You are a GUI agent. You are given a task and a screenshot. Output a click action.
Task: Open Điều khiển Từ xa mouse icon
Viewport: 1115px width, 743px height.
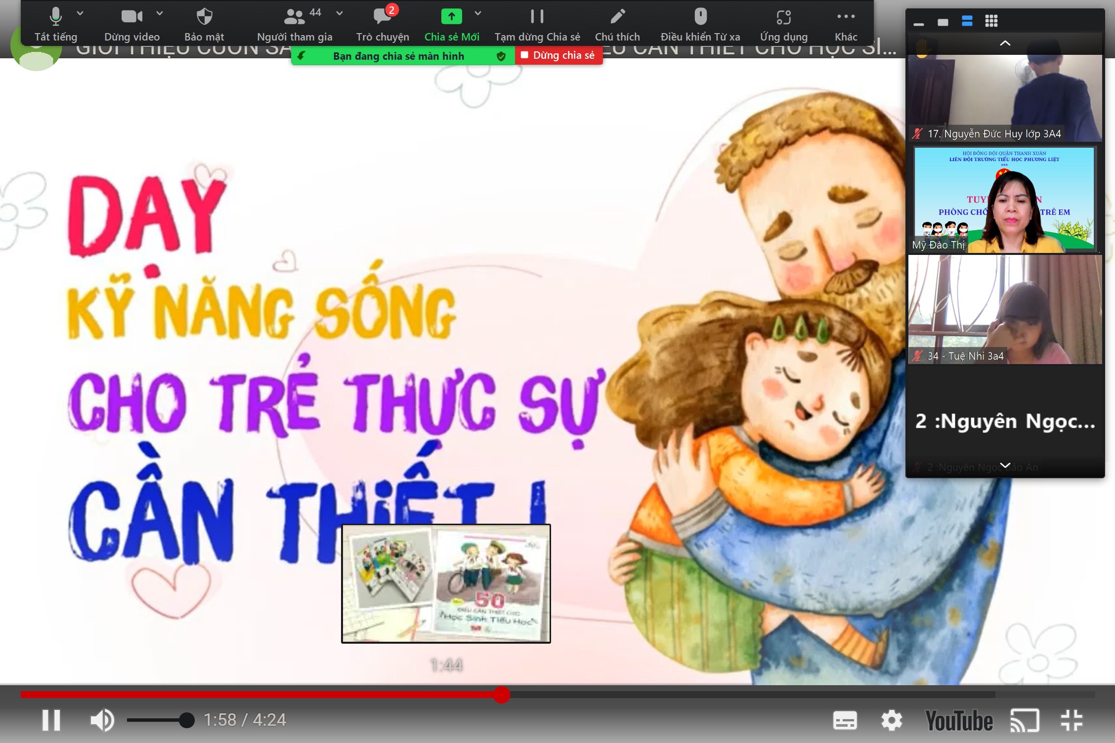pyautogui.click(x=700, y=17)
